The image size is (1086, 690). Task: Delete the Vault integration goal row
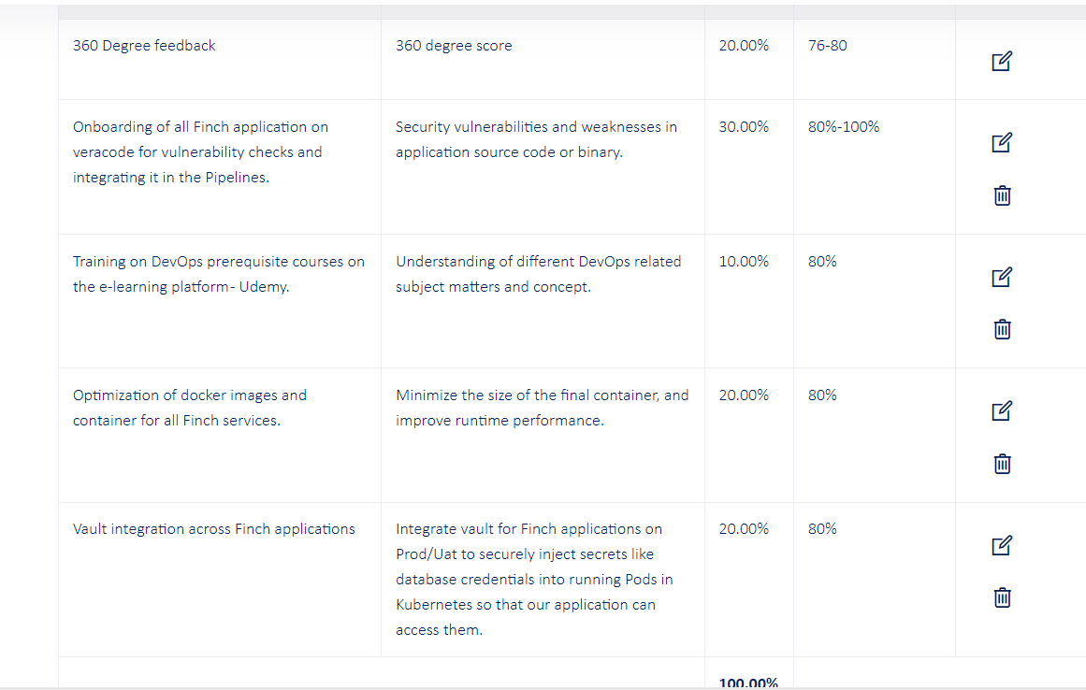pos(1002,597)
